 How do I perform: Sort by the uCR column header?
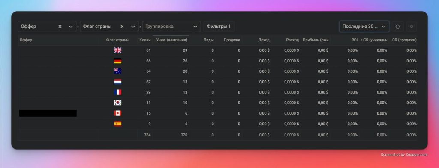tap(374, 40)
